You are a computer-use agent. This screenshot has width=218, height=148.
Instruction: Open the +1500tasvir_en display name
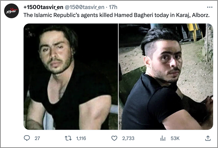[x=43, y=7]
